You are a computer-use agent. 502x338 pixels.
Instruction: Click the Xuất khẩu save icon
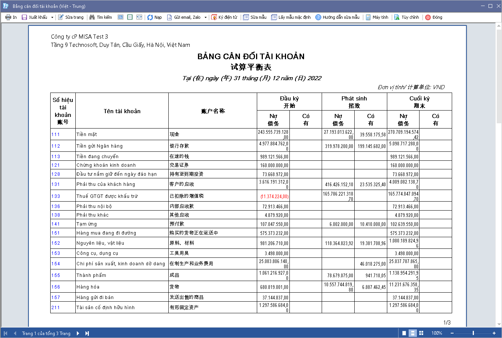click(24, 17)
